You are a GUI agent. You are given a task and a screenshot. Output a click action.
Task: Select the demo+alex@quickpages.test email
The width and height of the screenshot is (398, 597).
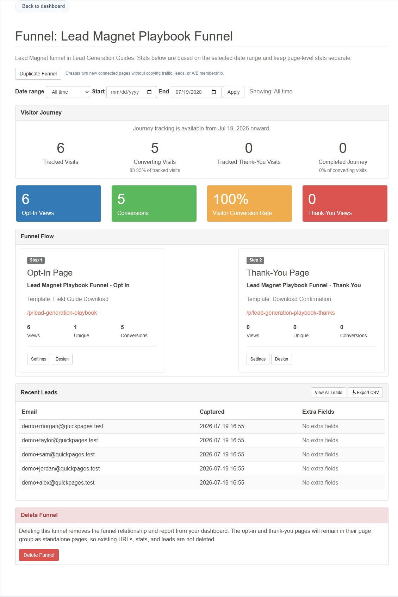click(x=58, y=482)
